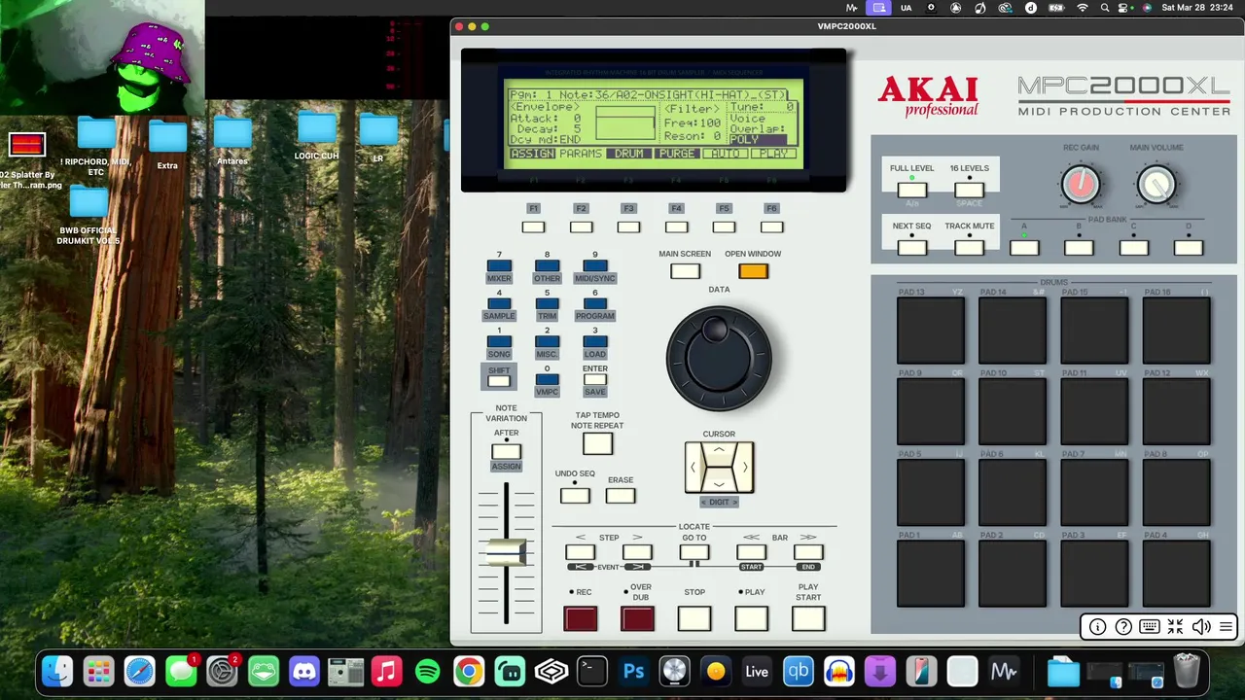Image resolution: width=1245 pixels, height=700 pixels.
Task: Select pad bank C
Action: tap(1133, 248)
